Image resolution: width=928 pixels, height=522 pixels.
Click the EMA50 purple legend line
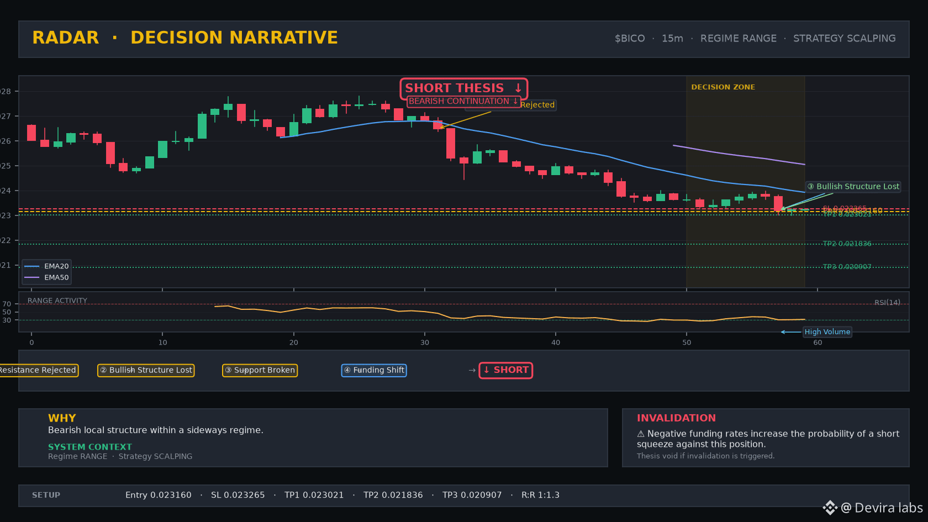32,277
